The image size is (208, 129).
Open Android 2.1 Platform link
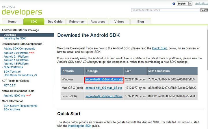pyautogui.click(x=16, y=56)
